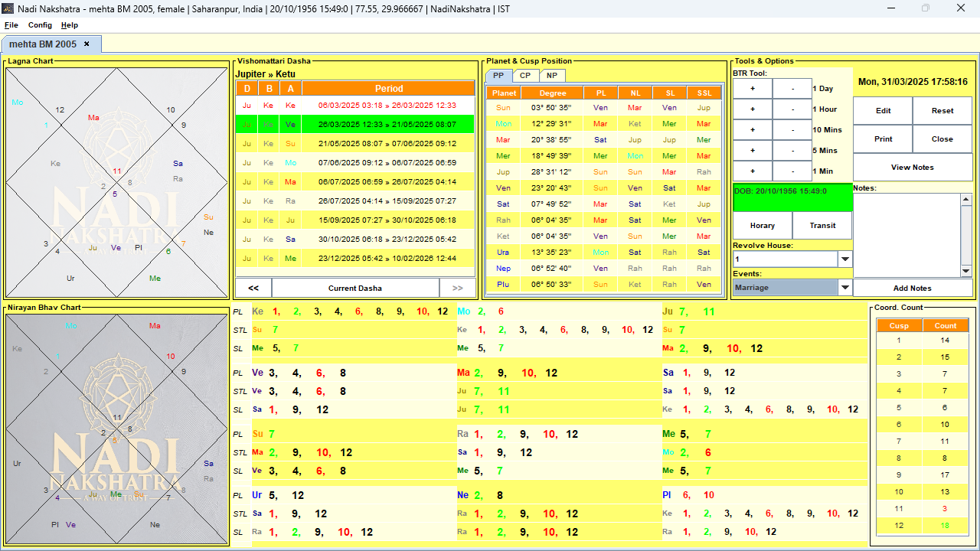Click the Degree column header
Screen dimensions: 980x551
click(553, 93)
